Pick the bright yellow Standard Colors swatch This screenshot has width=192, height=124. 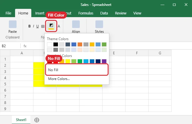coord(68,61)
